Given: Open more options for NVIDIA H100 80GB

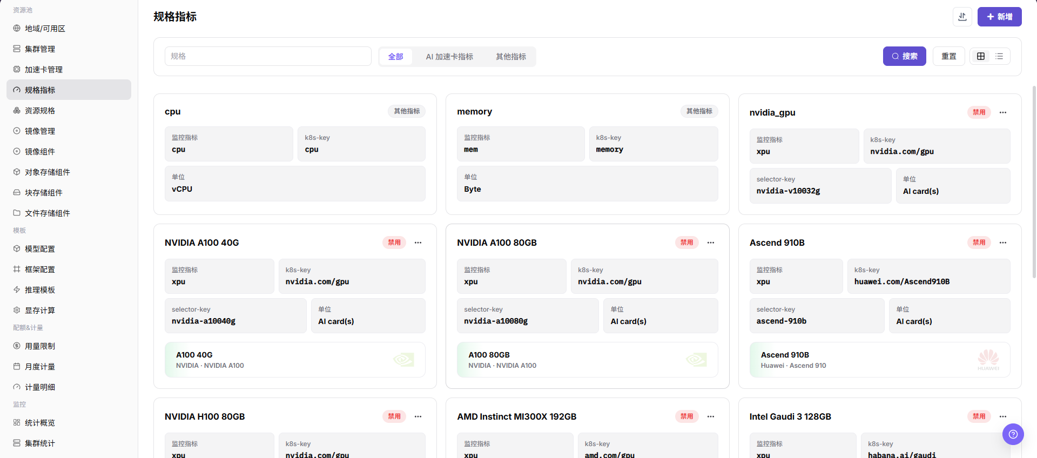Looking at the screenshot, I should tap(418, 416).
